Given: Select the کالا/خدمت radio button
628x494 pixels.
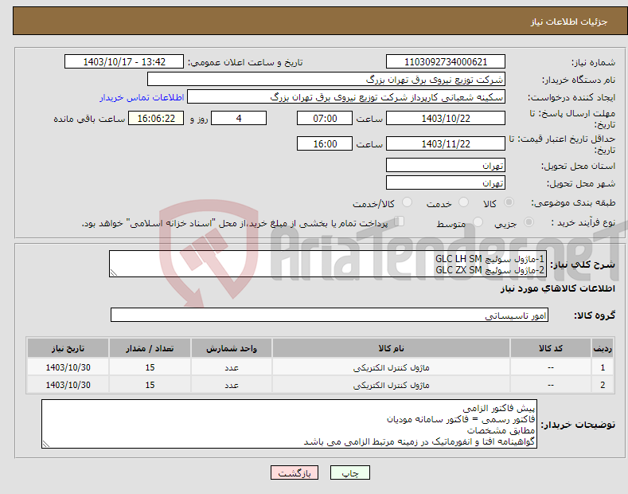Looking at the screenshot, I should [x=407, y=202].
